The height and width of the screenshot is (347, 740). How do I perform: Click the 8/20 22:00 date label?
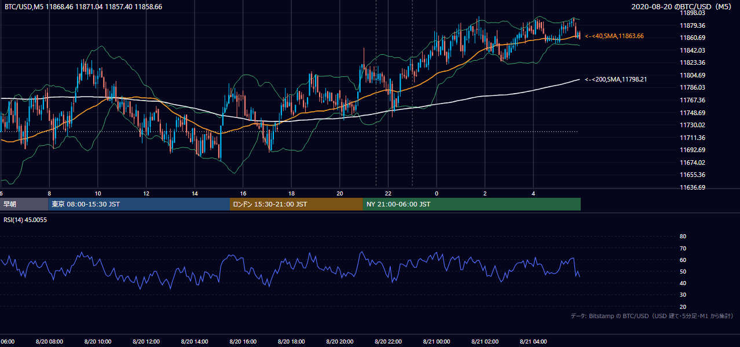click(x=388, y=342)
